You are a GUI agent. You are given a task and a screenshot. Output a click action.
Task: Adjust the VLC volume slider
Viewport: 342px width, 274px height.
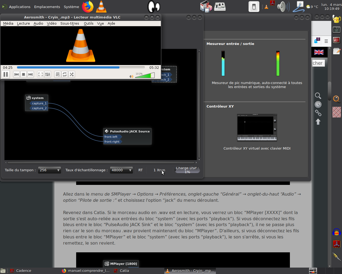tap(145, 75)
